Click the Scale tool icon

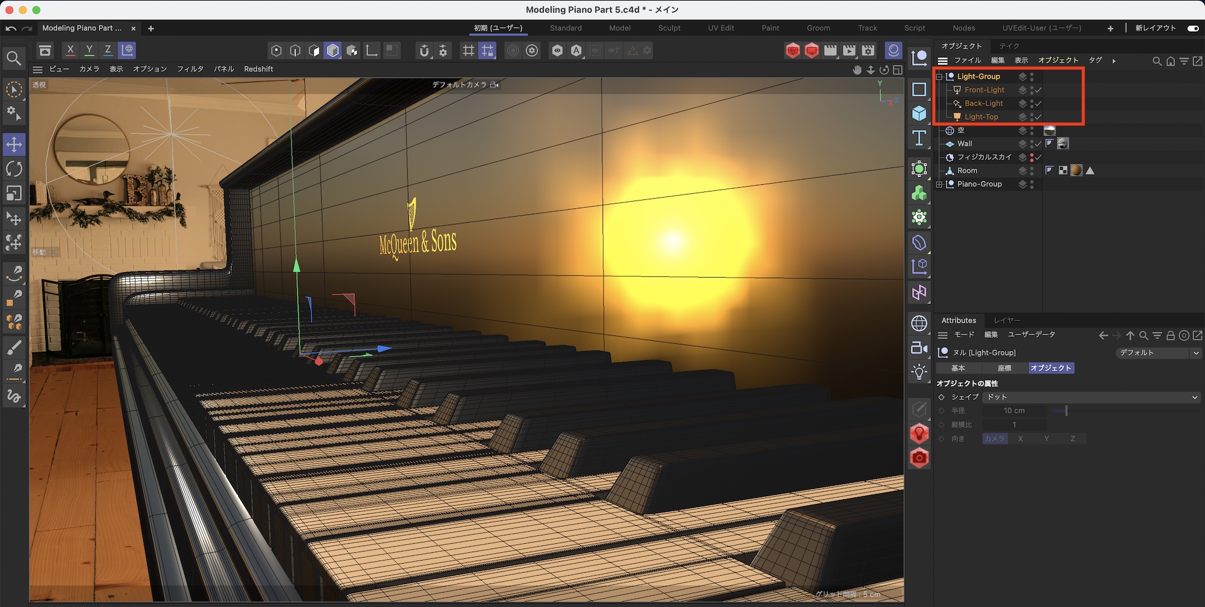(14, 193)
